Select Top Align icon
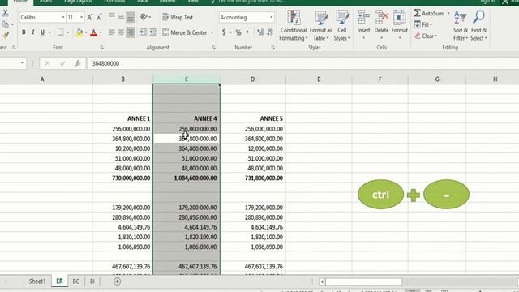The image size is (519, 292). (x=112, y=16)
